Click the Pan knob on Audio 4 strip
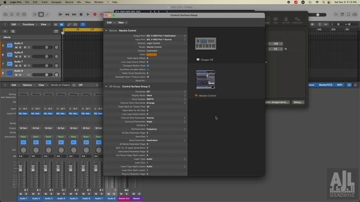Viewport: 360px width, 202px height. 61,150
